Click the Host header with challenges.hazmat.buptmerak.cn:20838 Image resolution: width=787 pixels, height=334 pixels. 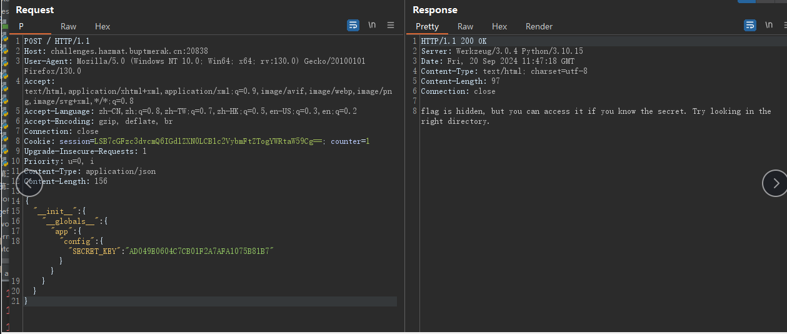click(x=116, y=51)
